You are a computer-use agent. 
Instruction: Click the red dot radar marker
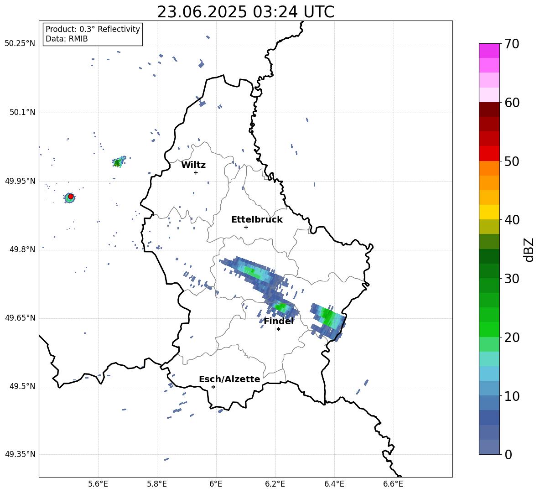pyautogui.click(x=71, y=196)
